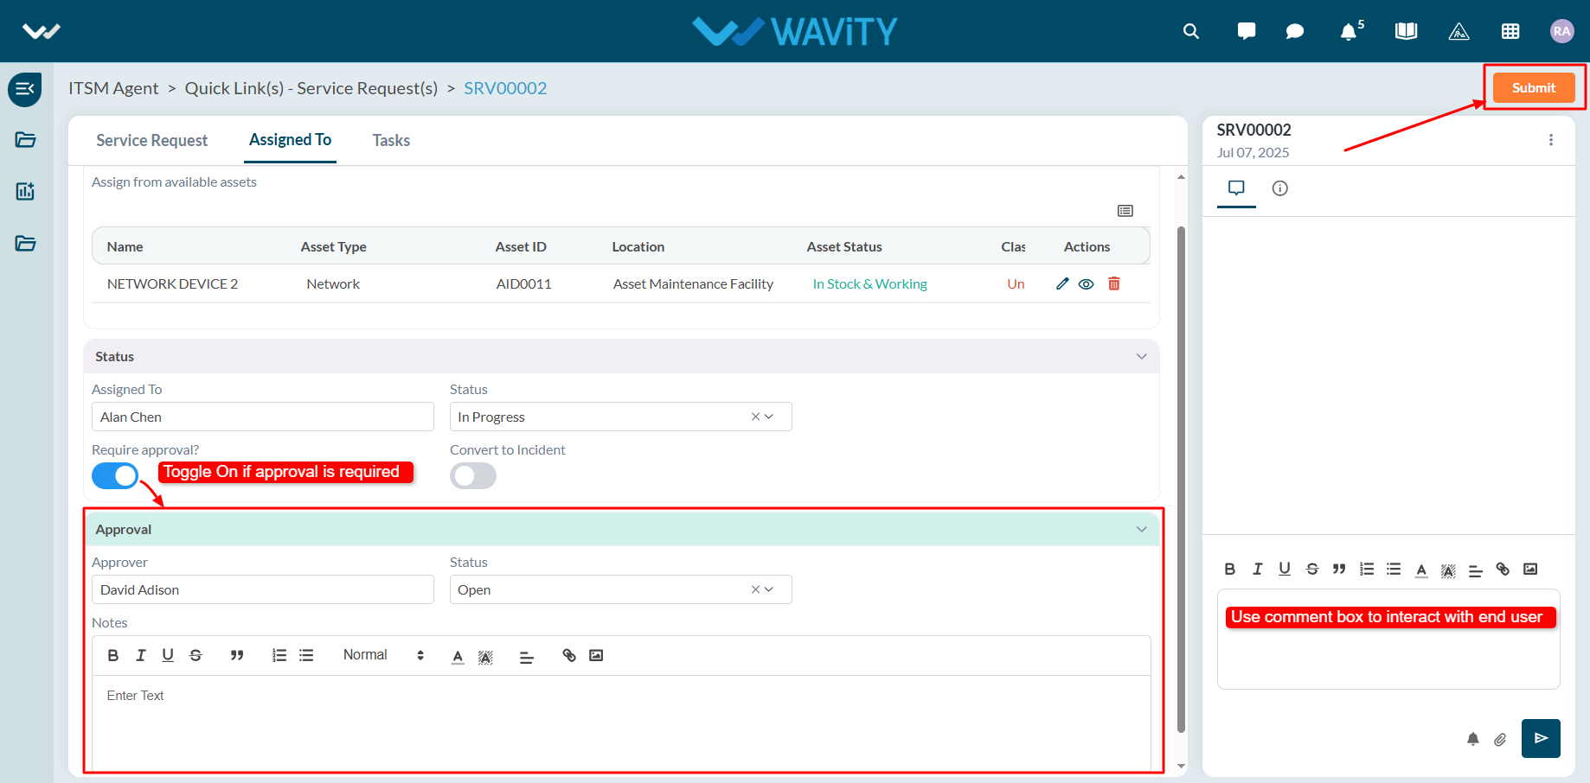The image size is (1590, 783).
Task: Toggle strikethrough in Notes editor
Action: [x=196, y=655]
